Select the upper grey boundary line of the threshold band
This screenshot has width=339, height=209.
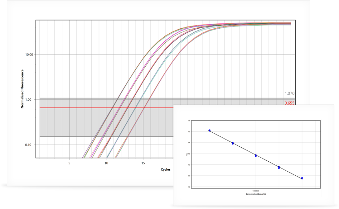(x=167, y=98)
